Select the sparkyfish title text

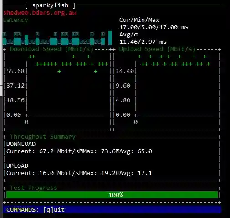click(50, 5)
